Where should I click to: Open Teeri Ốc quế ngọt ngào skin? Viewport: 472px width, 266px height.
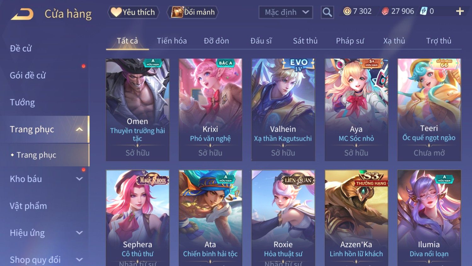[x=429, y=110]
